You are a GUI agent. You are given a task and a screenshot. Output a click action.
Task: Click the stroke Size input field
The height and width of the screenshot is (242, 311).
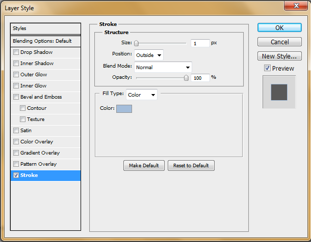pos(200,44)
